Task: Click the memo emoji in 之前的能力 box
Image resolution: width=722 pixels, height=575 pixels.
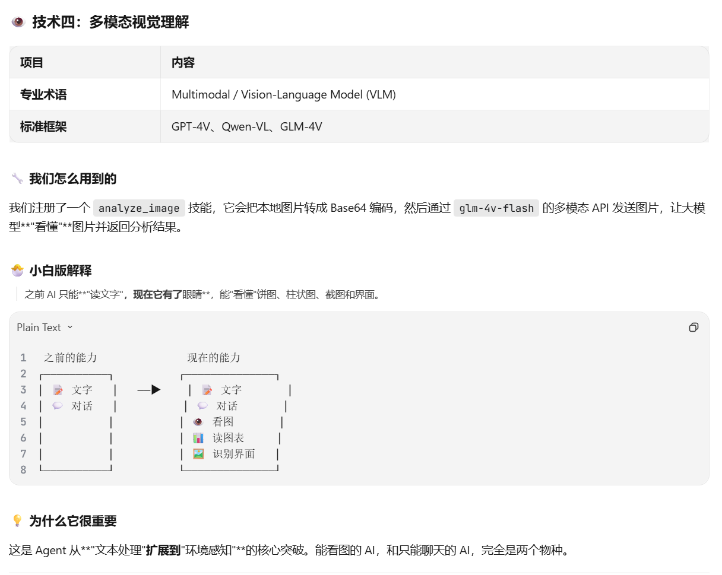Action: click(x=58, y=390)
